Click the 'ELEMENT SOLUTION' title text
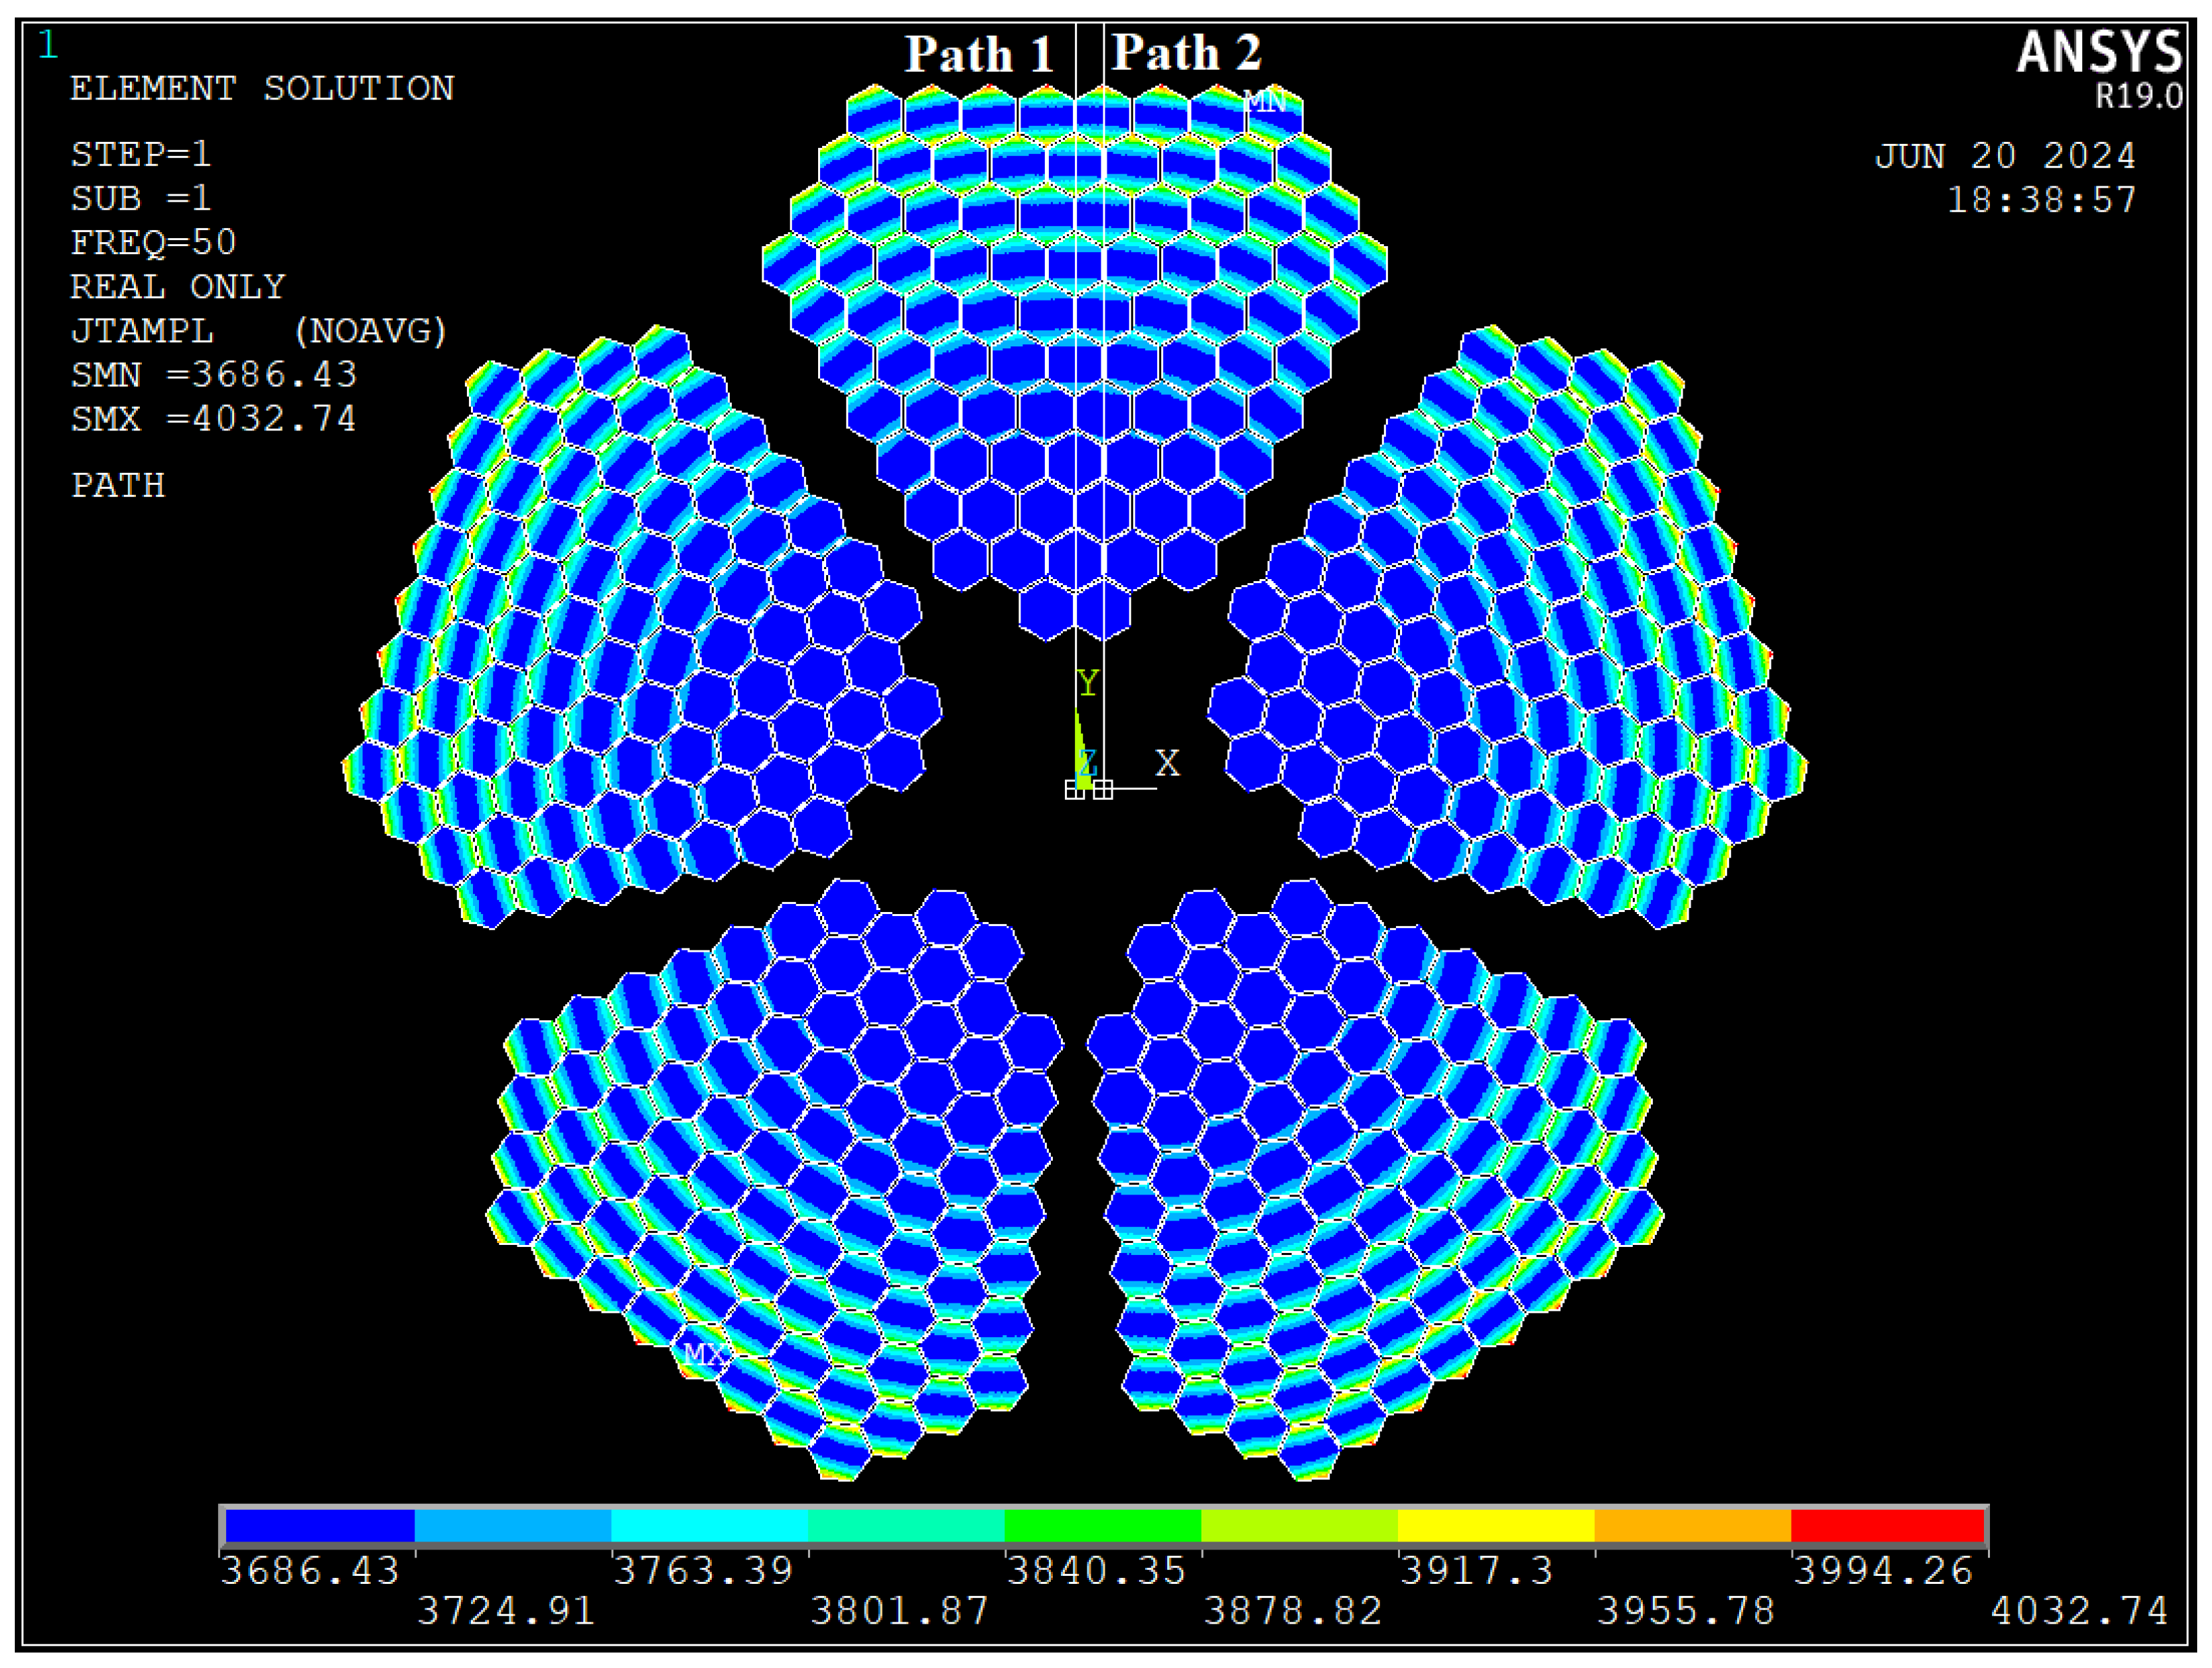This screenshot has width=2212, height=1668. click(x=262, y=89)
